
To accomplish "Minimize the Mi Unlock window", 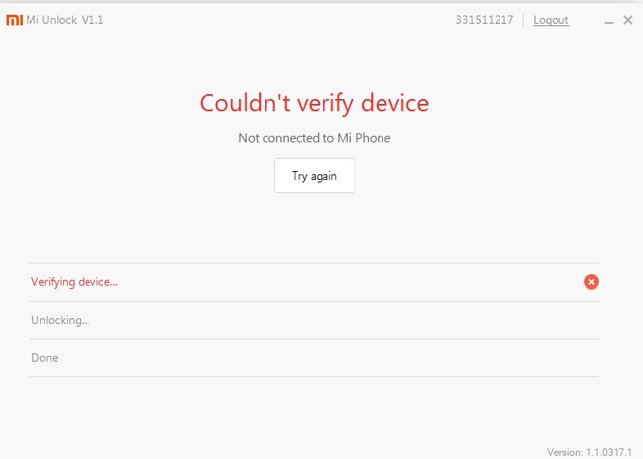I will pos(609,21).
